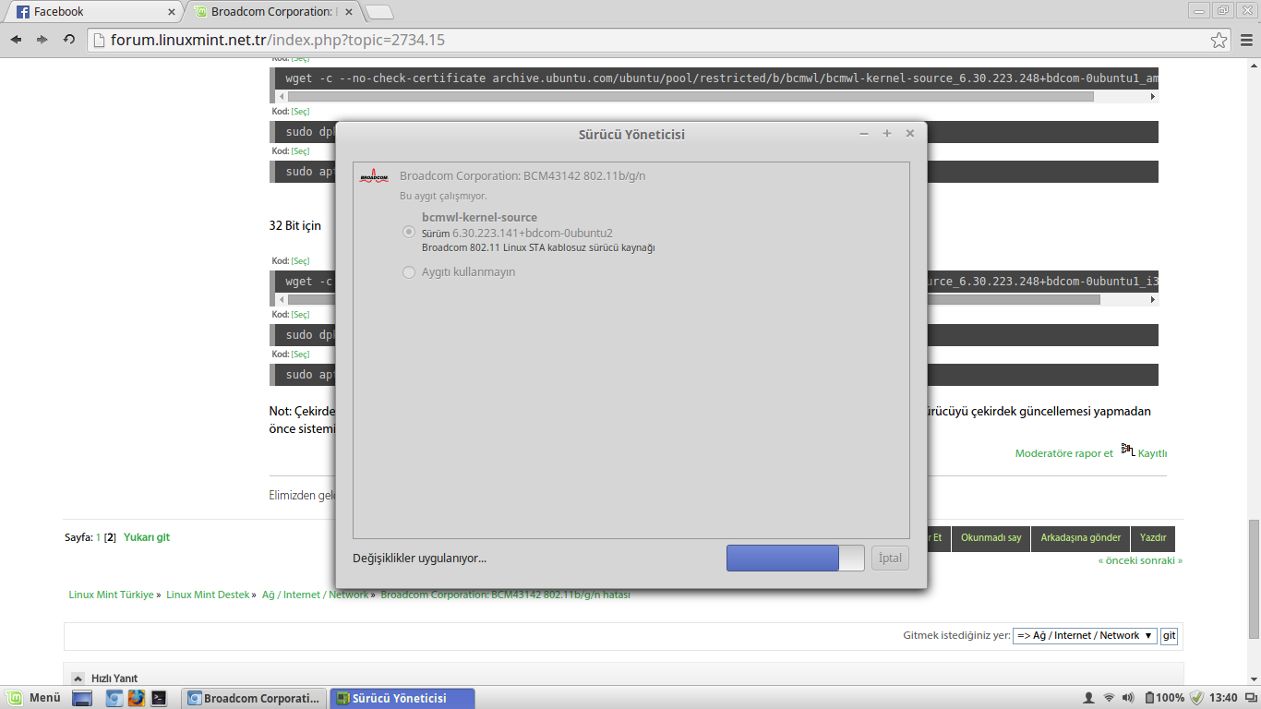This screenshot has width=1261, height=709.
Task: Click the Kayıtlı IP log icon
Action: [x=1128, y=450]
